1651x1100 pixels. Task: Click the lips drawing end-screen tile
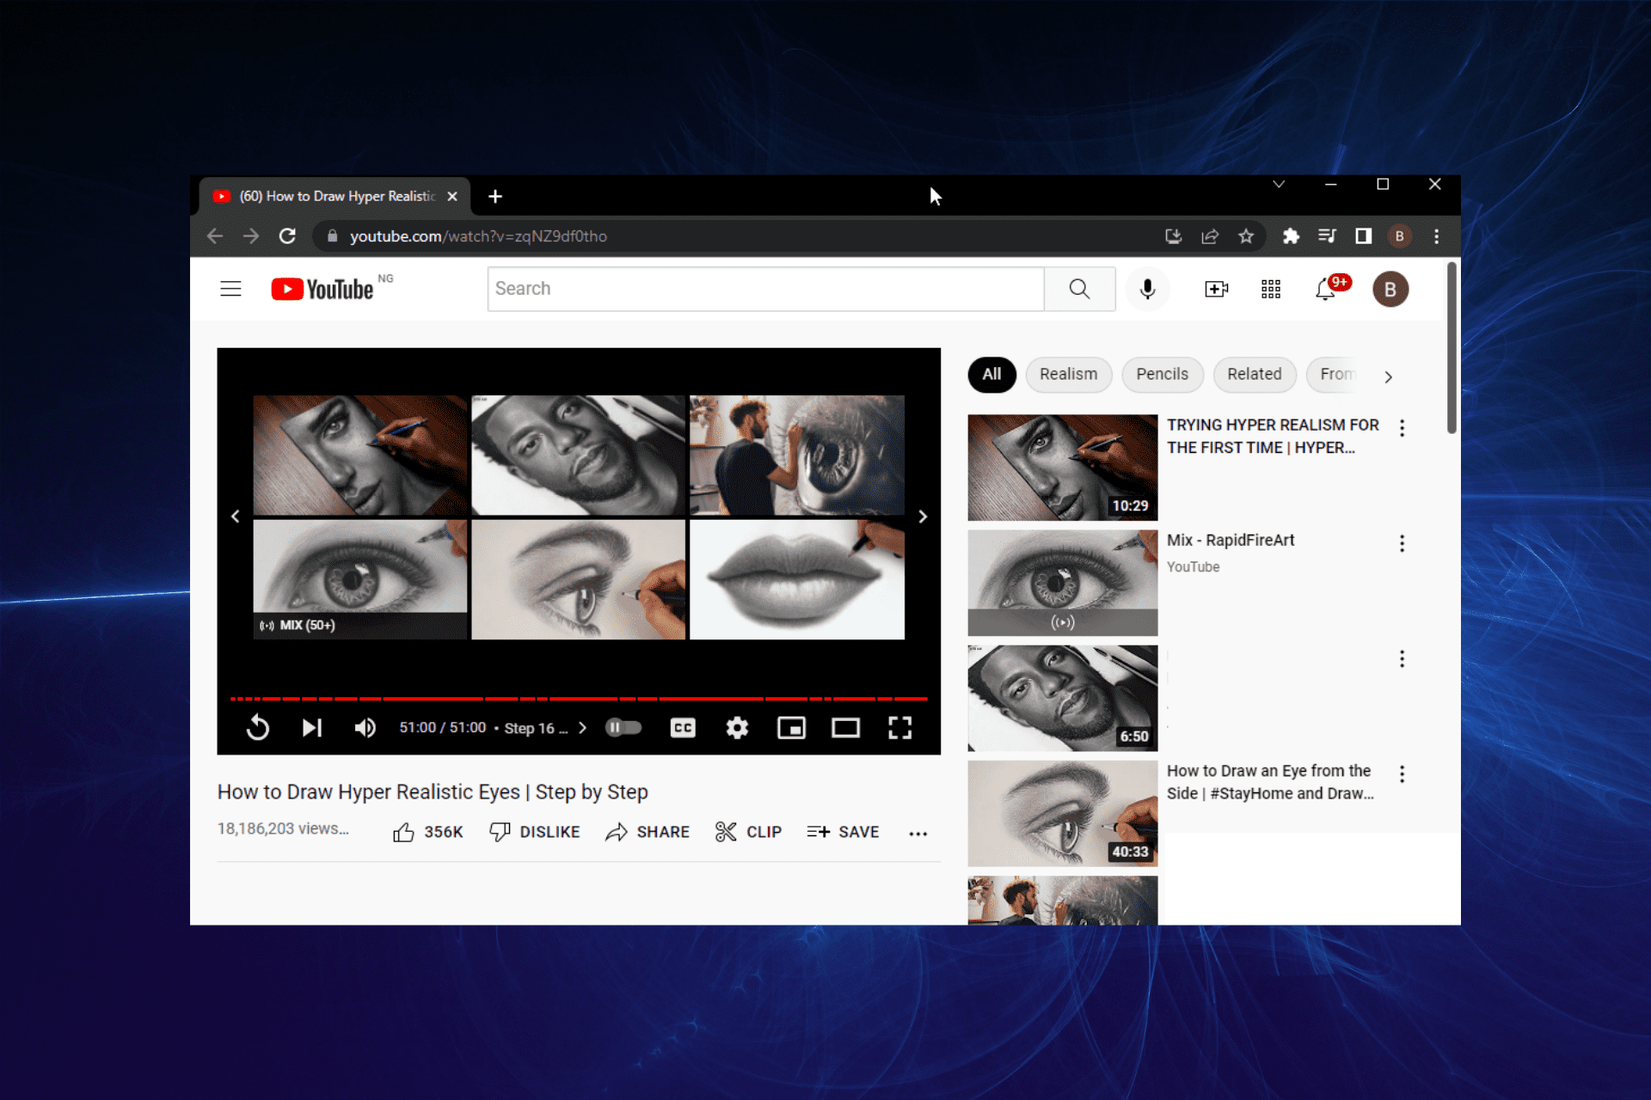pyautogui.click(x=797, y=579)
